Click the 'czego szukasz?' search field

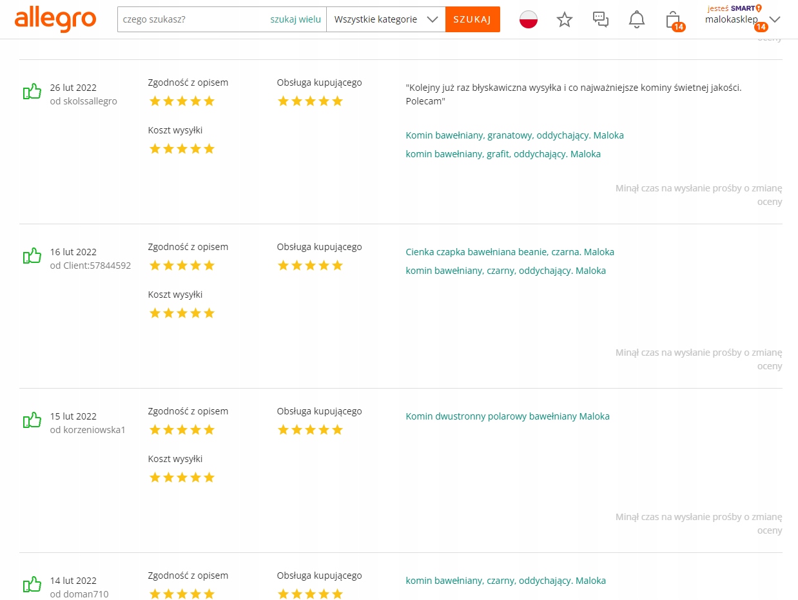click(x=193, y=19)
